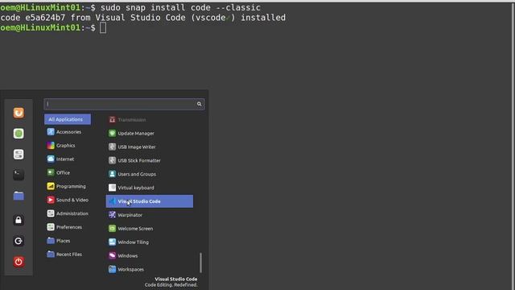Click the Graphics category icon
This screenshot has width=515, height=290.
(51, 145)
